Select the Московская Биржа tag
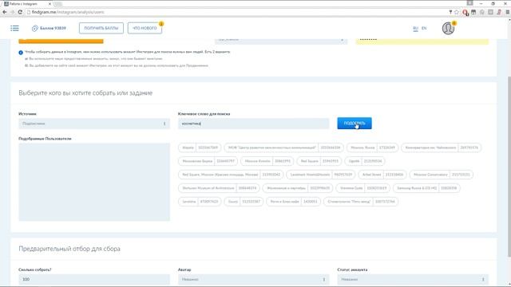Viewport: 511px width, 287px height. pos(208,161)
